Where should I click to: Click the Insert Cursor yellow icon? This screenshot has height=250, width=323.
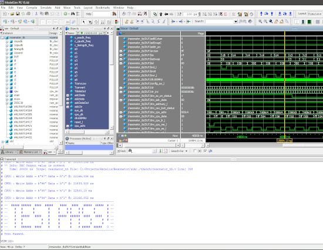(126, 21)
